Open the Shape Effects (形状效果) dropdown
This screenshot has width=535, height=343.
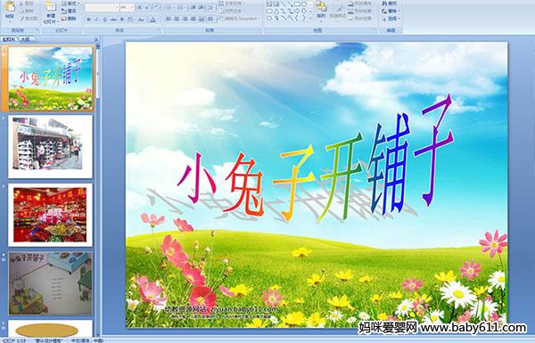362,19
